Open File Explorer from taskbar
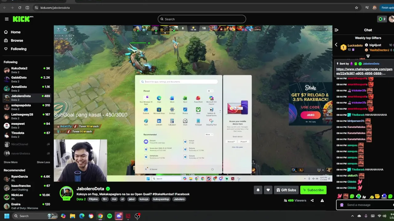 tap(72, 216)
